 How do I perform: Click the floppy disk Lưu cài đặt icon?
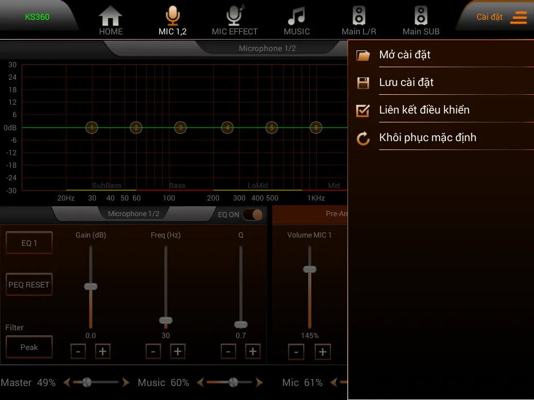coord(363,83)
